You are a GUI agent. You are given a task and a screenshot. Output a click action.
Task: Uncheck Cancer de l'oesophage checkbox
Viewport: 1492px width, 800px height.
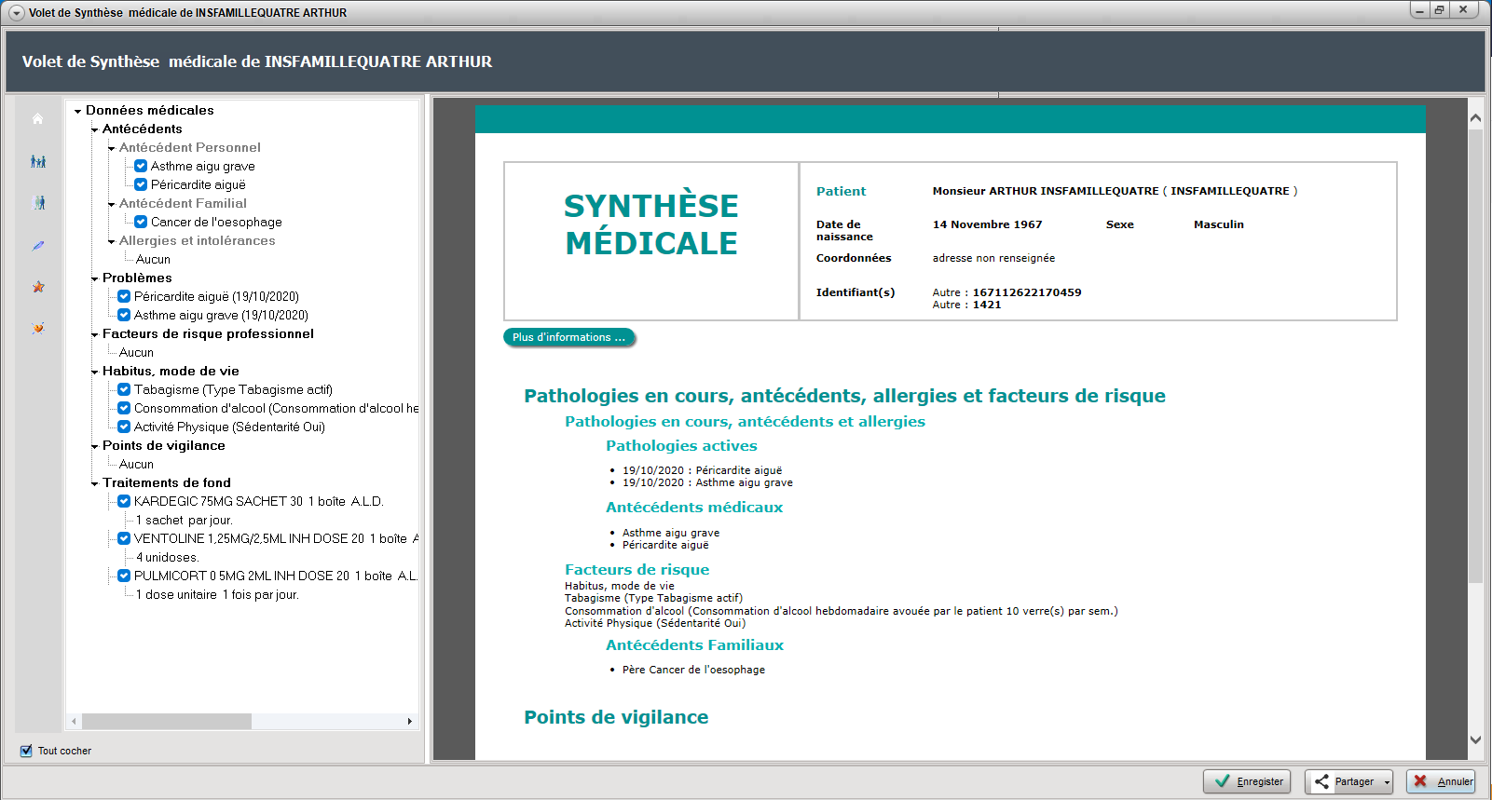pyautogui.click(x=141, y=222)
